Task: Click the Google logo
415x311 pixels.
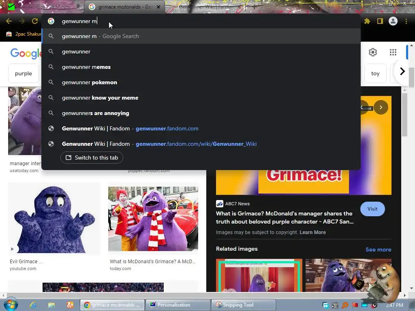Action: point(26,53)
